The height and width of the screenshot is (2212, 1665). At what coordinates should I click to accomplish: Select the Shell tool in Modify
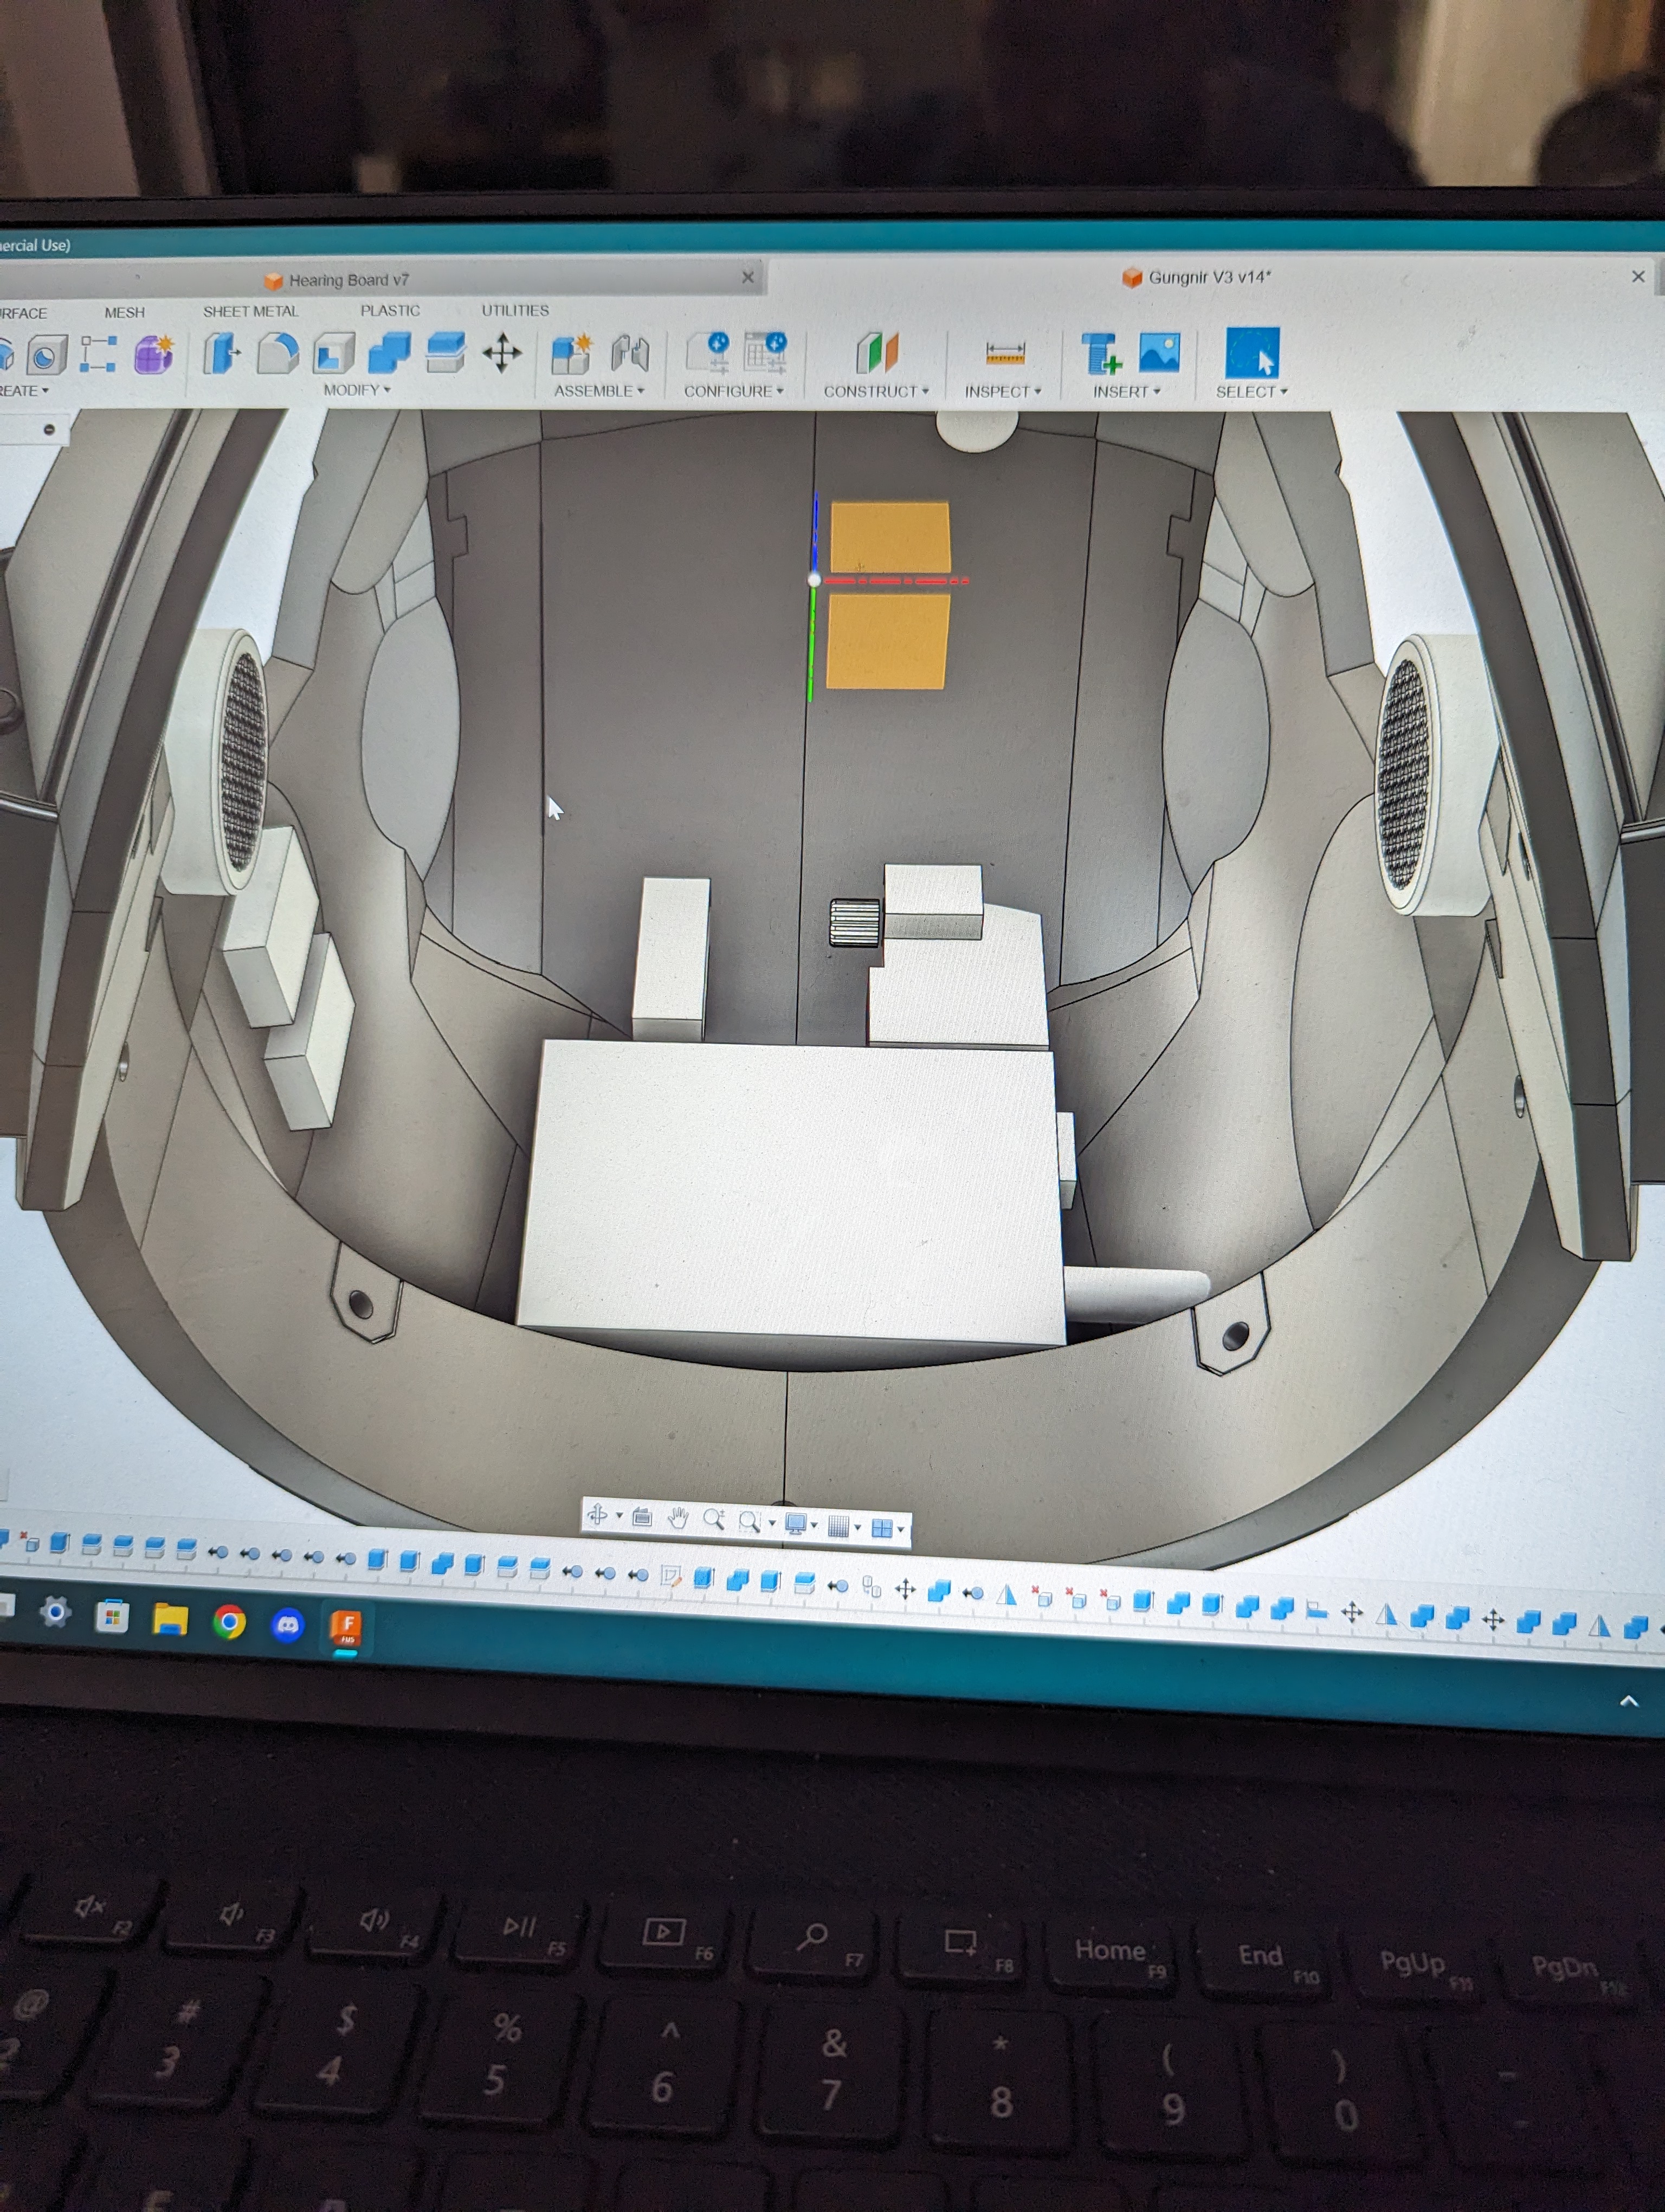point(334,353)
